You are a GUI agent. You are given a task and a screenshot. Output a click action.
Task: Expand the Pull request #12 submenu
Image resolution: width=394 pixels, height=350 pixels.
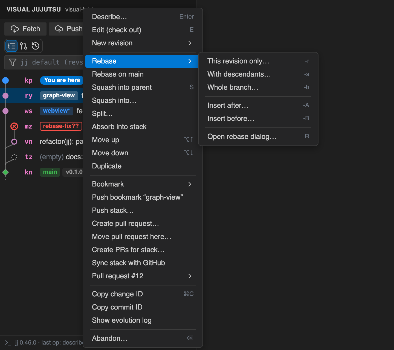coord(142,276)
